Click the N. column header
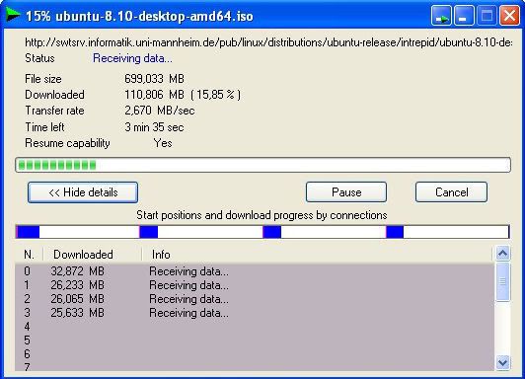 coord(29,255)
